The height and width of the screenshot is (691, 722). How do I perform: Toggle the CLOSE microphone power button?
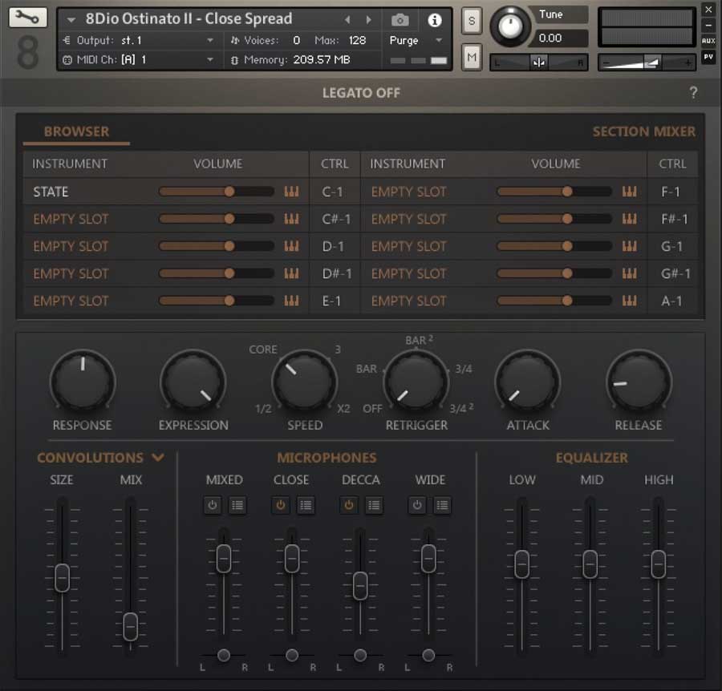pos(281,506)
